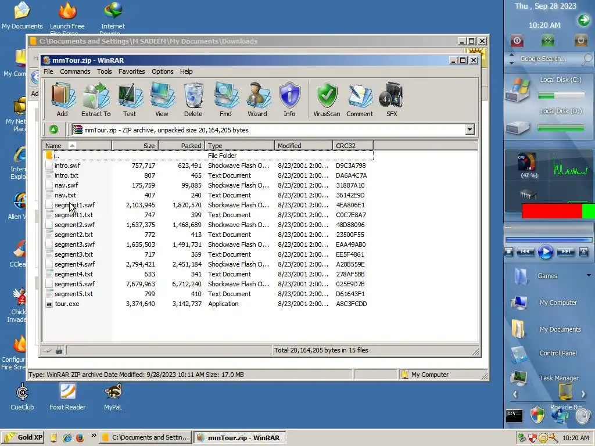
Task: Open Local Disk (D:) in sidebar
Action: pyautogui.click(x=545, y=122)
